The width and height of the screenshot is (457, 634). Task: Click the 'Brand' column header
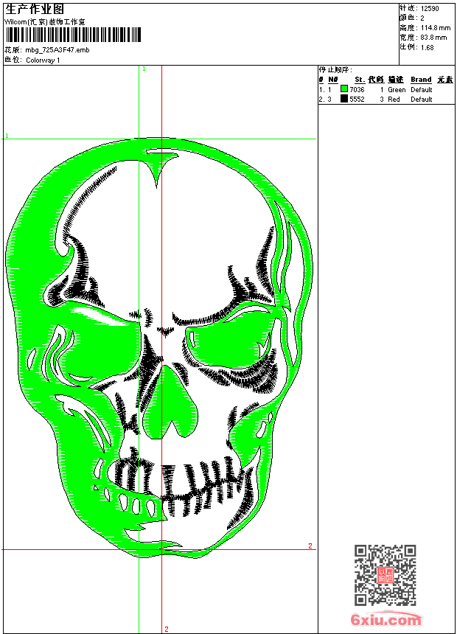[x=421, y=80]
